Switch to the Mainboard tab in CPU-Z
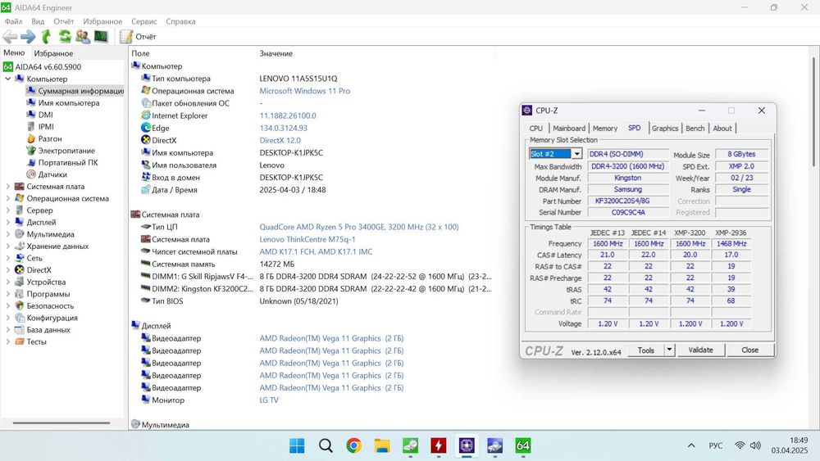Screen dimensions: 820x461 coord(568,129)
